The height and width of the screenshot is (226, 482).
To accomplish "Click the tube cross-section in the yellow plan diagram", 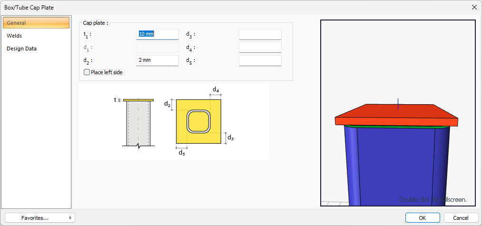I will point(198,121).
